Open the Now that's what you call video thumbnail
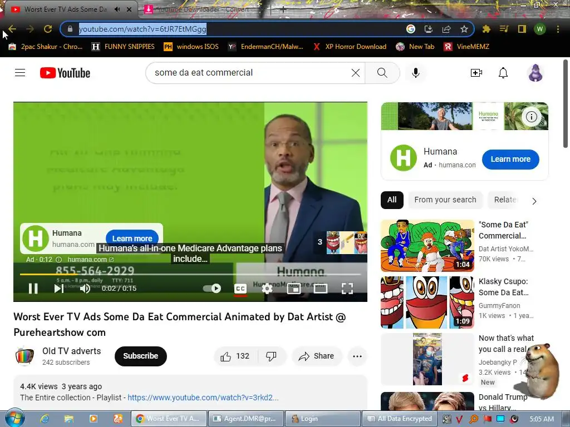 click(427, 359)
